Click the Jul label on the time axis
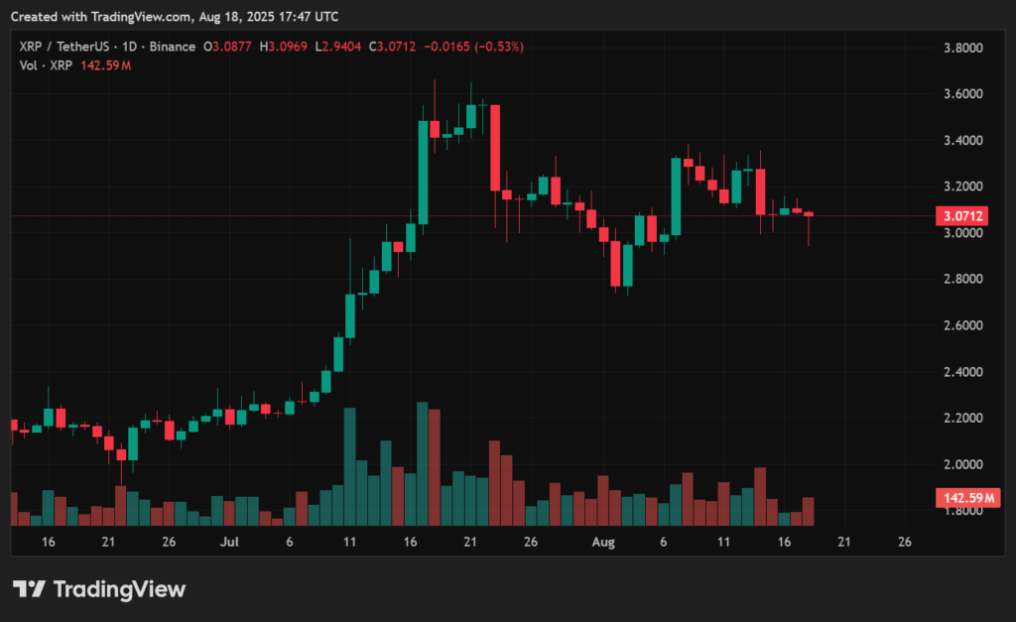The image size is (1016, 622). coord(229,543)
